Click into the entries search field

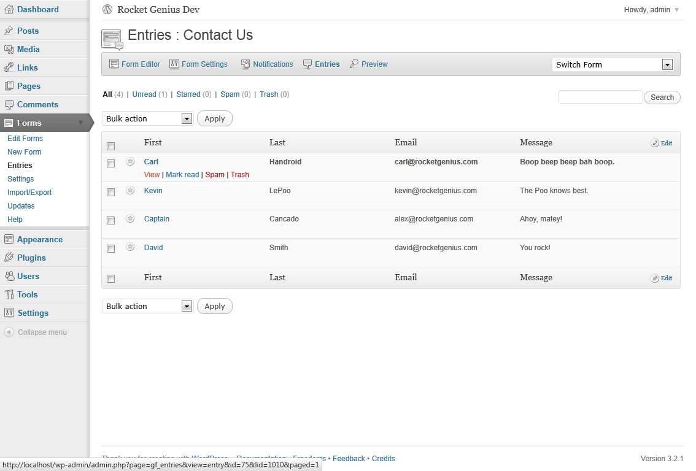point(600,98)
